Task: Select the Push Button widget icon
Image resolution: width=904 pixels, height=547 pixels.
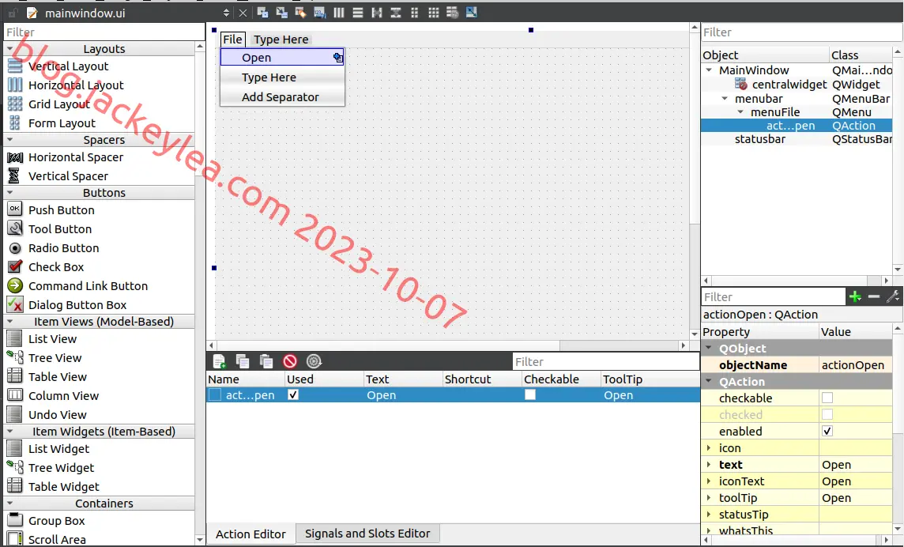Action: (x=15, y=209)
